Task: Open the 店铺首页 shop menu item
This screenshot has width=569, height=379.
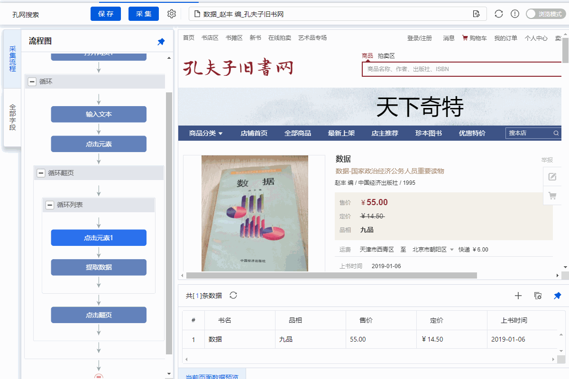Action: 254,133
